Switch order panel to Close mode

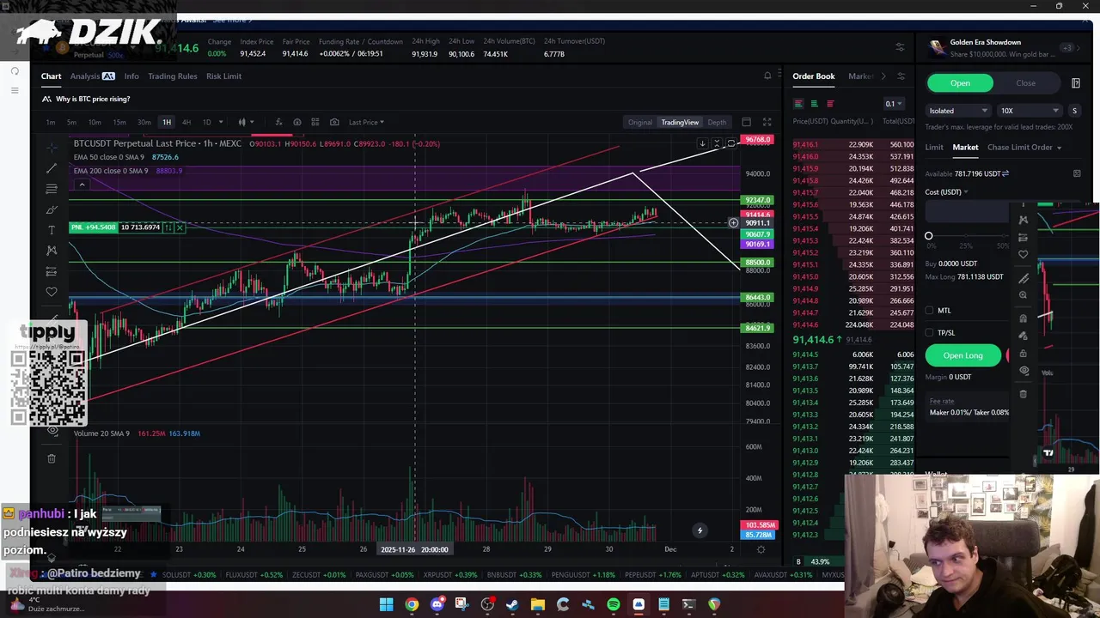pos(1025,83)
